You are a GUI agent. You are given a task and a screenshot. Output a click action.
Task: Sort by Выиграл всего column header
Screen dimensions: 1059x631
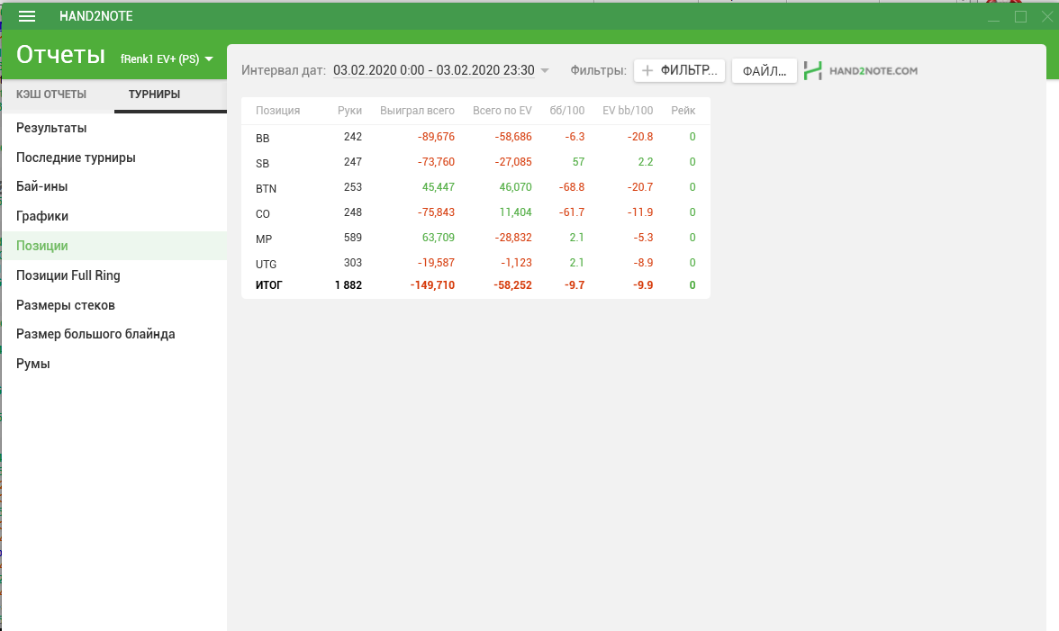[417, 110]
